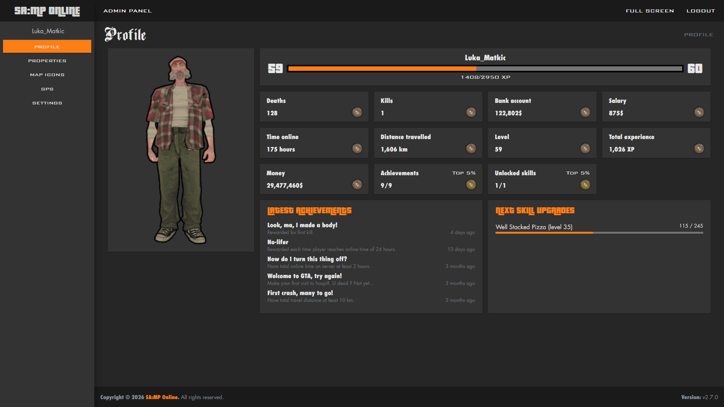
Task: Click the Time online medal icon
Action: tap(357, 148)
